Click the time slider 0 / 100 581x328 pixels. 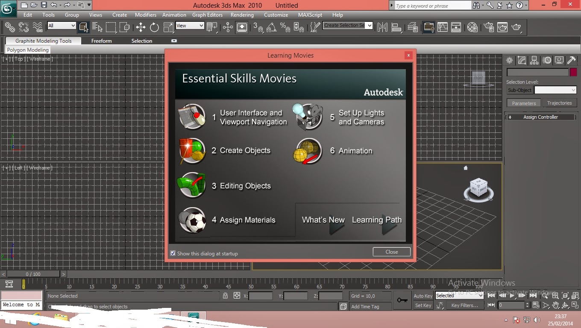pos(33,274)
